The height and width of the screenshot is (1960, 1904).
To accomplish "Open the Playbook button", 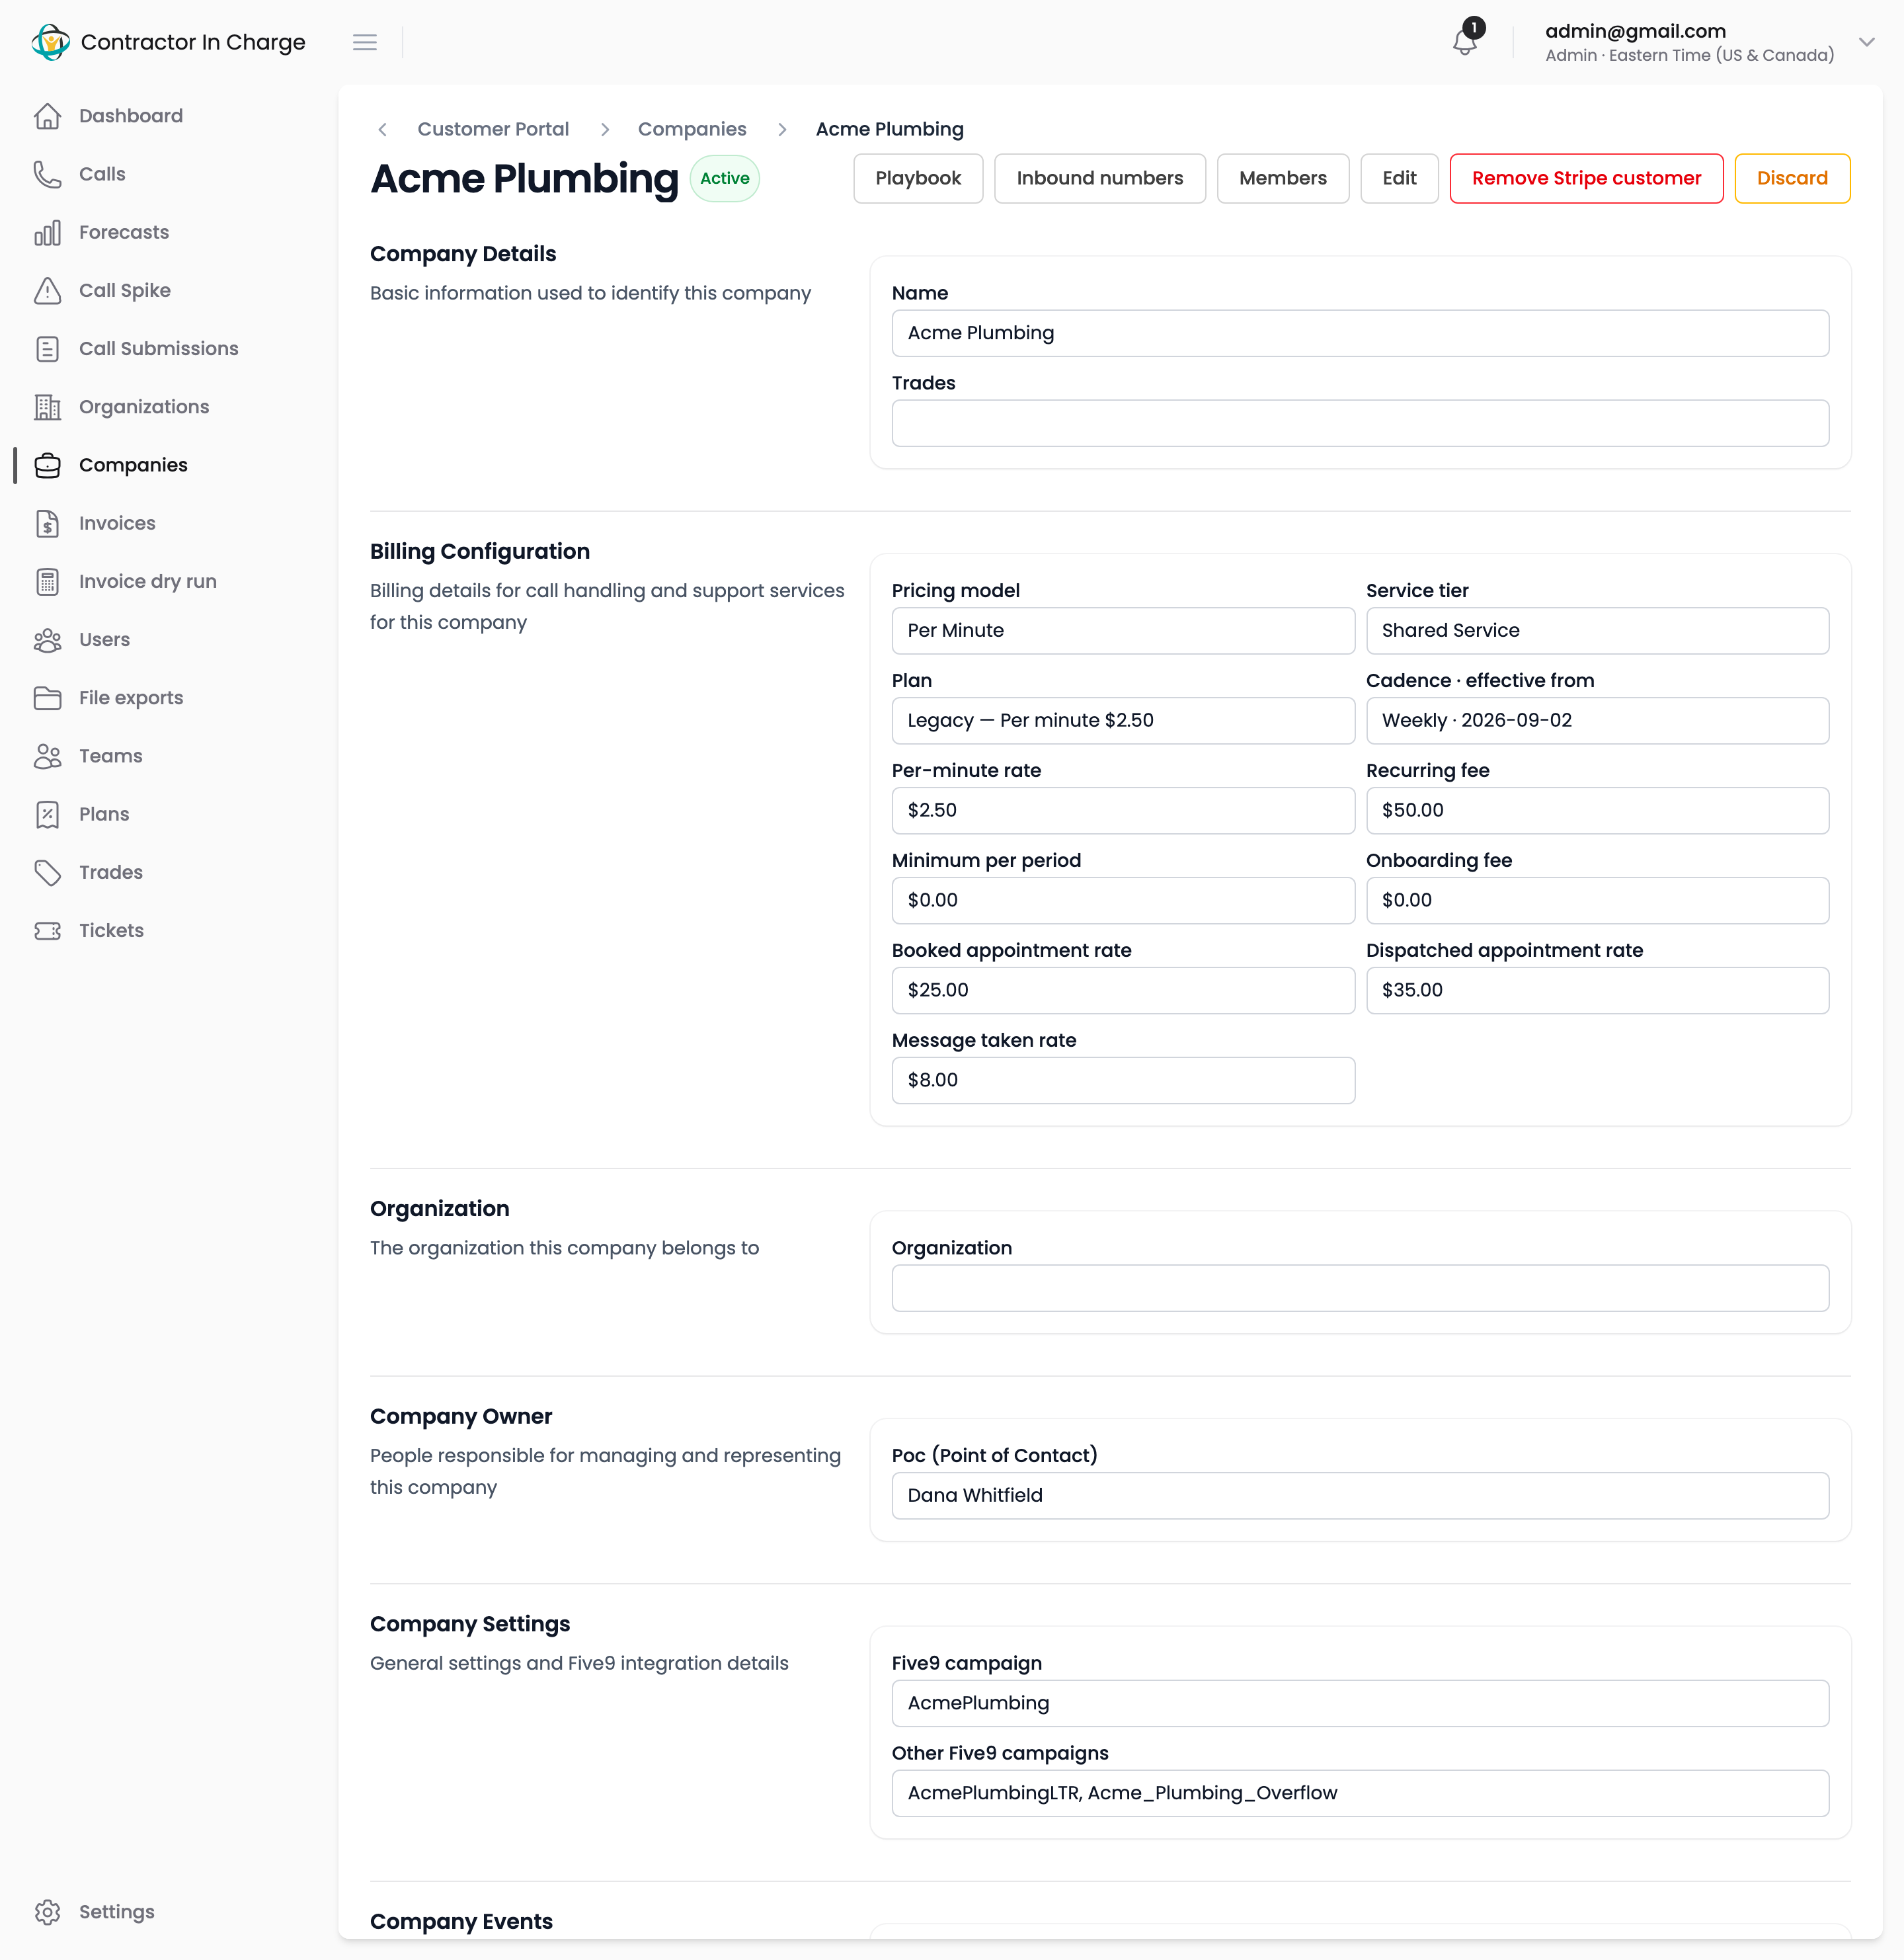I will 918,178.
